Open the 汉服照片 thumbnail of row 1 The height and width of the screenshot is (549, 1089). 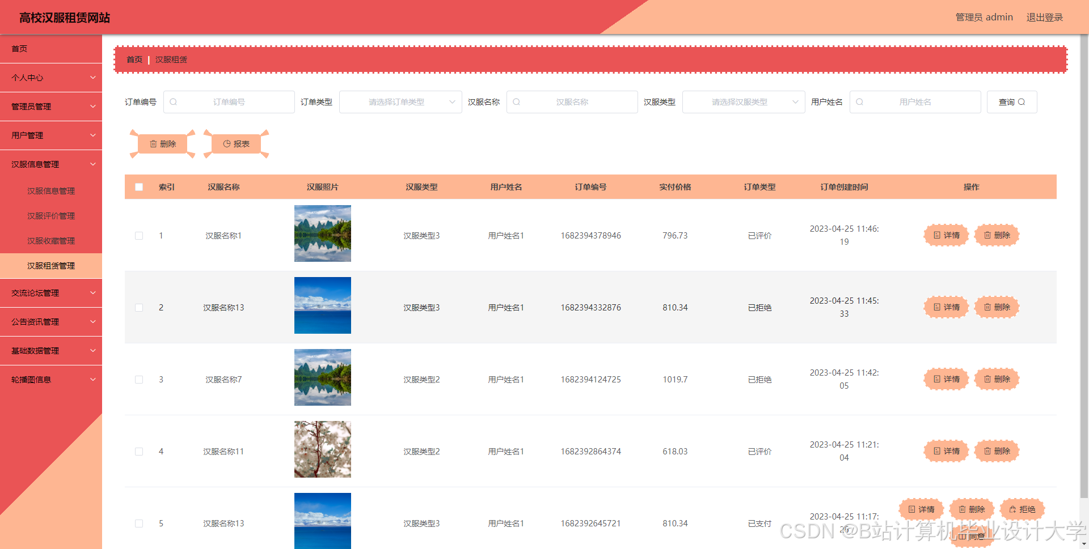pyautogui.click(x=323, y=233)
